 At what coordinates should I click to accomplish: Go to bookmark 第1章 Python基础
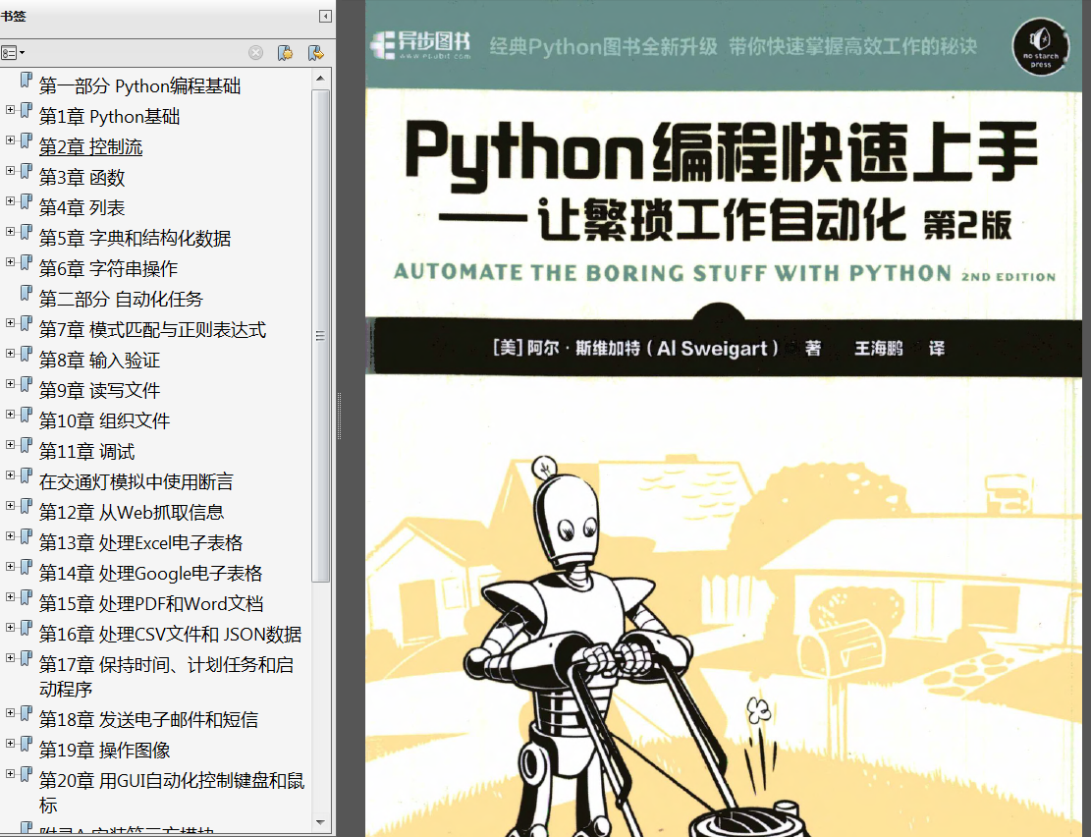point(109,116)
